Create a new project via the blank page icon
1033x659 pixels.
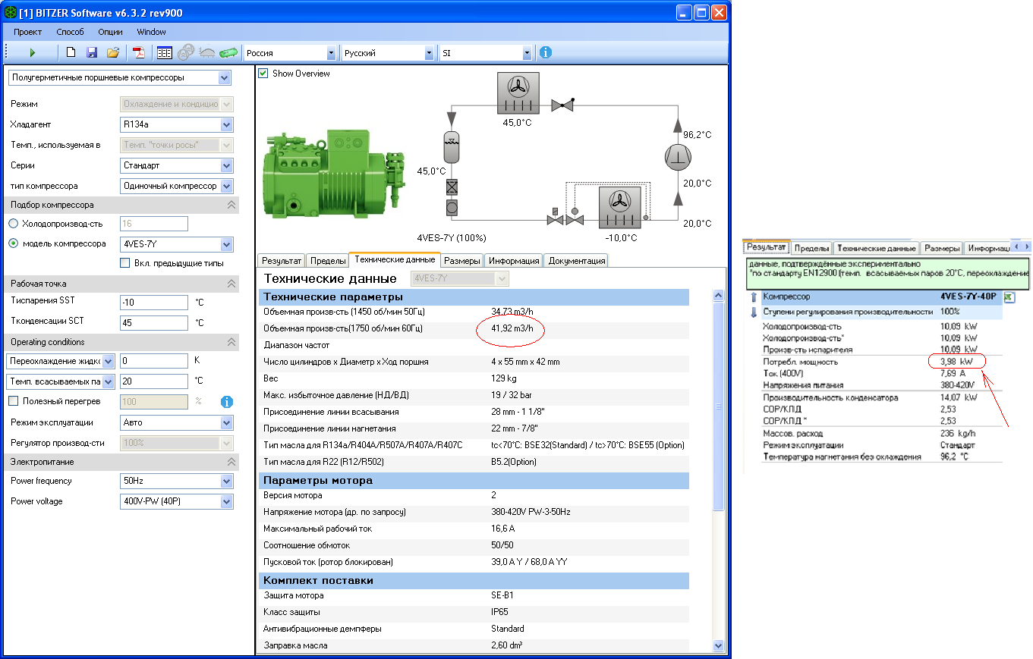(x=71, y=53)
